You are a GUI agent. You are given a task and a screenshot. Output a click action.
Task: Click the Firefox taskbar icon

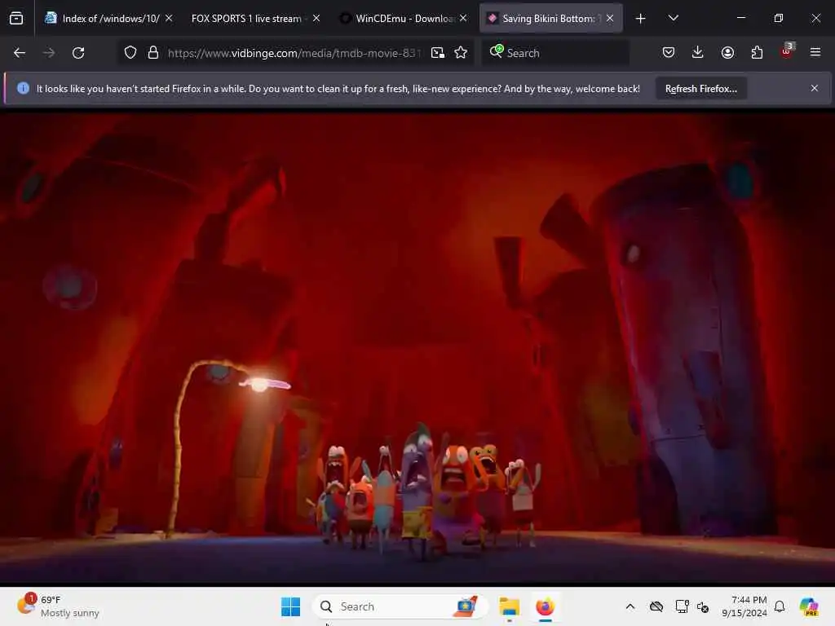tap(545, 606)
